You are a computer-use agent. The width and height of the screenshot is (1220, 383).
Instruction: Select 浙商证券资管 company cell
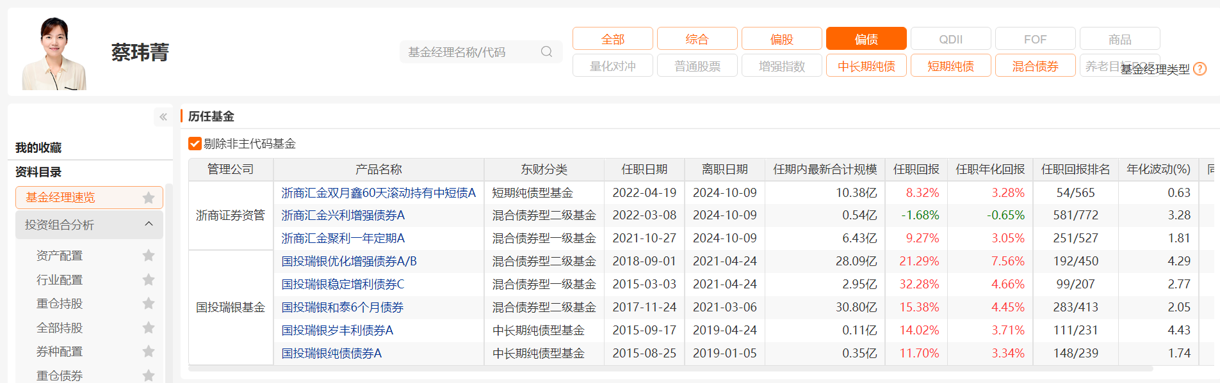(231, 215)
